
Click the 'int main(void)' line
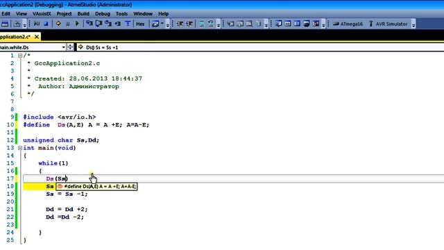click(x=49, y=148)
